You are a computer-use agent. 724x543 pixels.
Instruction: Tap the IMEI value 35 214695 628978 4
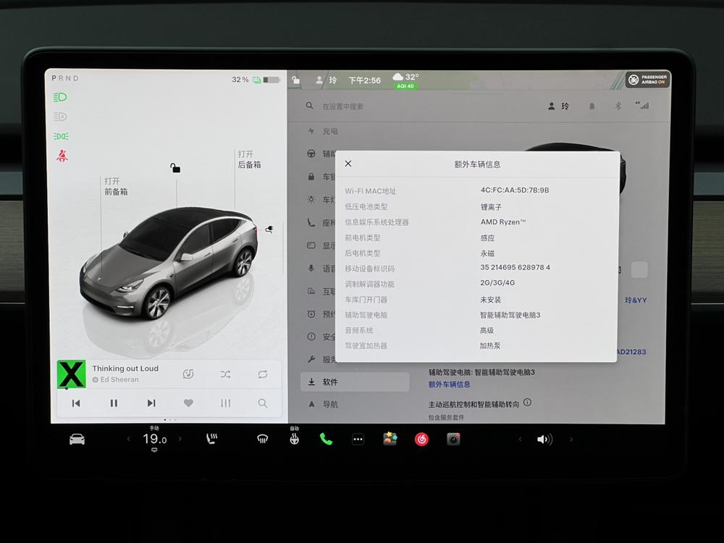pos(515,267)
